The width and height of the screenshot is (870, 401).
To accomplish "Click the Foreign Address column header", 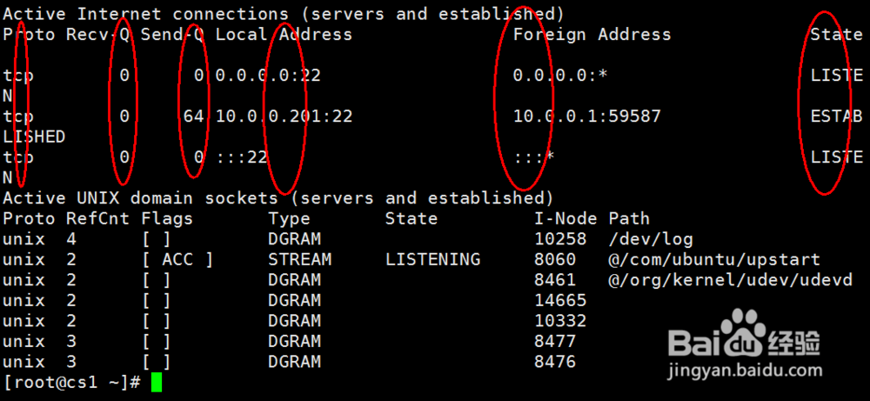I will pos(592,35).
